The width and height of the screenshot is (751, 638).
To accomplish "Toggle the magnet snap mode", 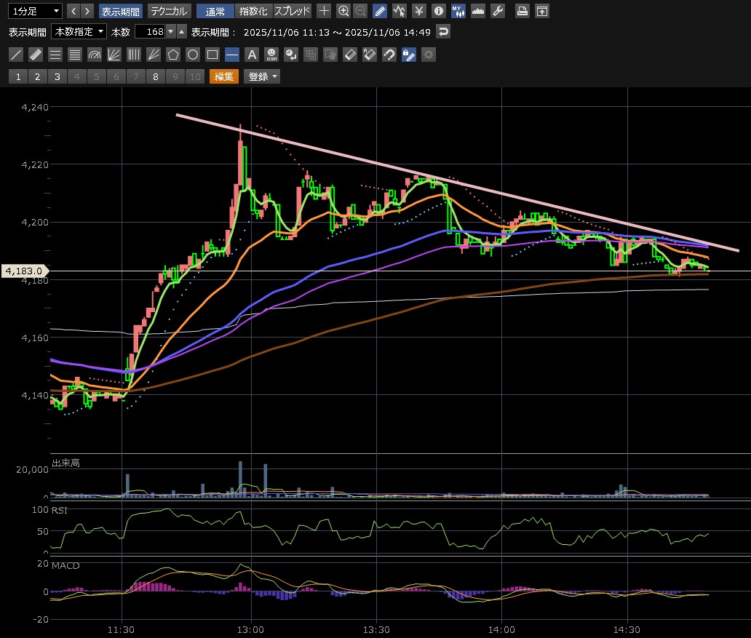I will coord(389,55).
